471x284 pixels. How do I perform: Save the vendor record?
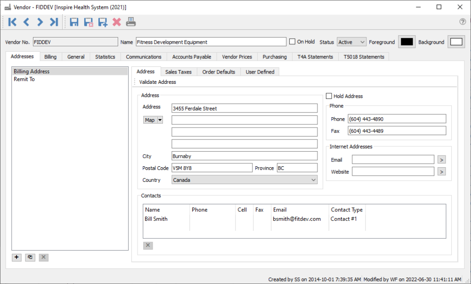coord(74,22)
